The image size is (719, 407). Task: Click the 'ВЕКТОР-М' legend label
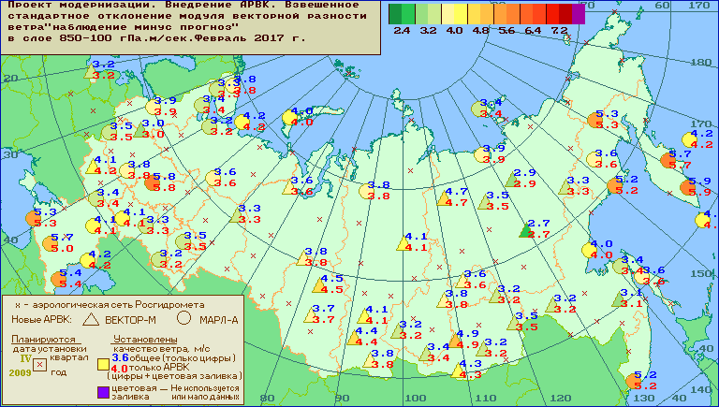(131, 320)
